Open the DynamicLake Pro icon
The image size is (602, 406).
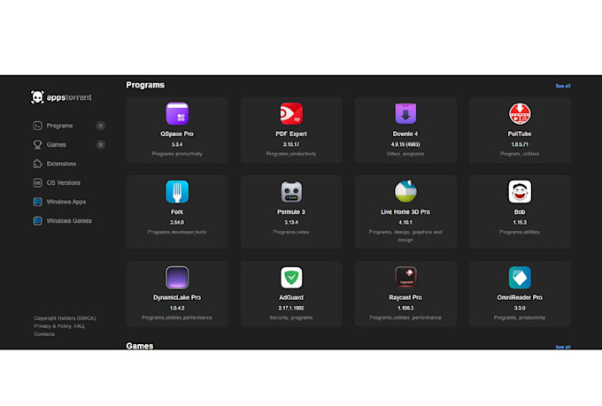click(177, 277)
